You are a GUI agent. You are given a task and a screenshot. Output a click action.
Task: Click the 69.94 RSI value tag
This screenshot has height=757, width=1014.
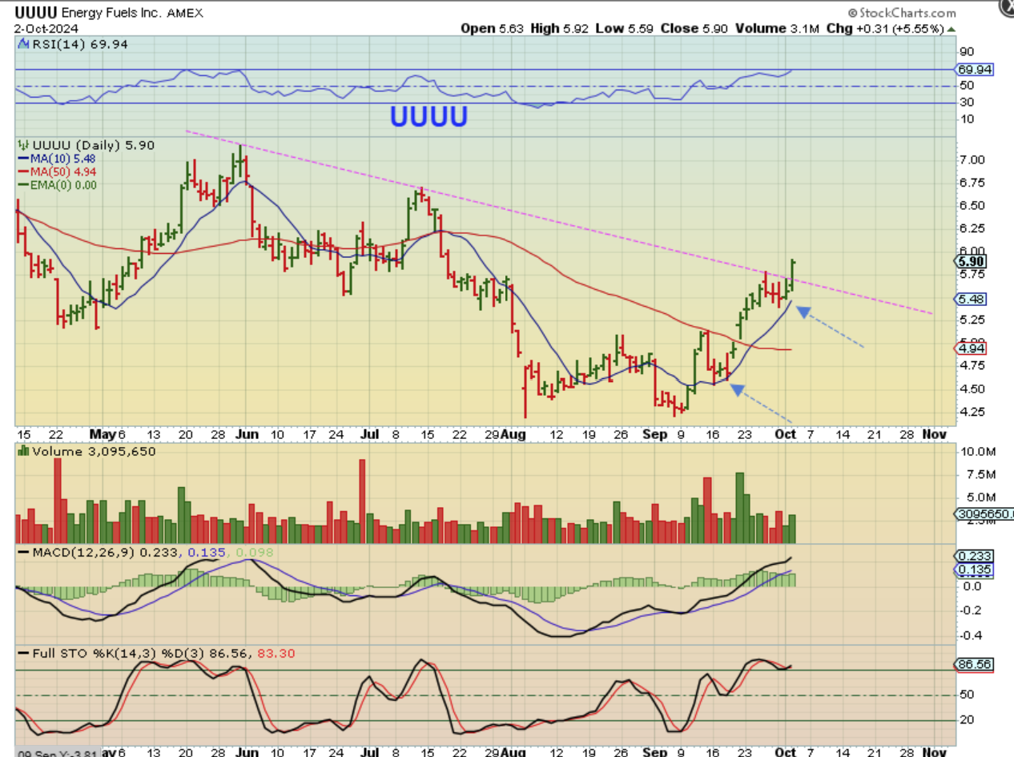tap(976, 70)
